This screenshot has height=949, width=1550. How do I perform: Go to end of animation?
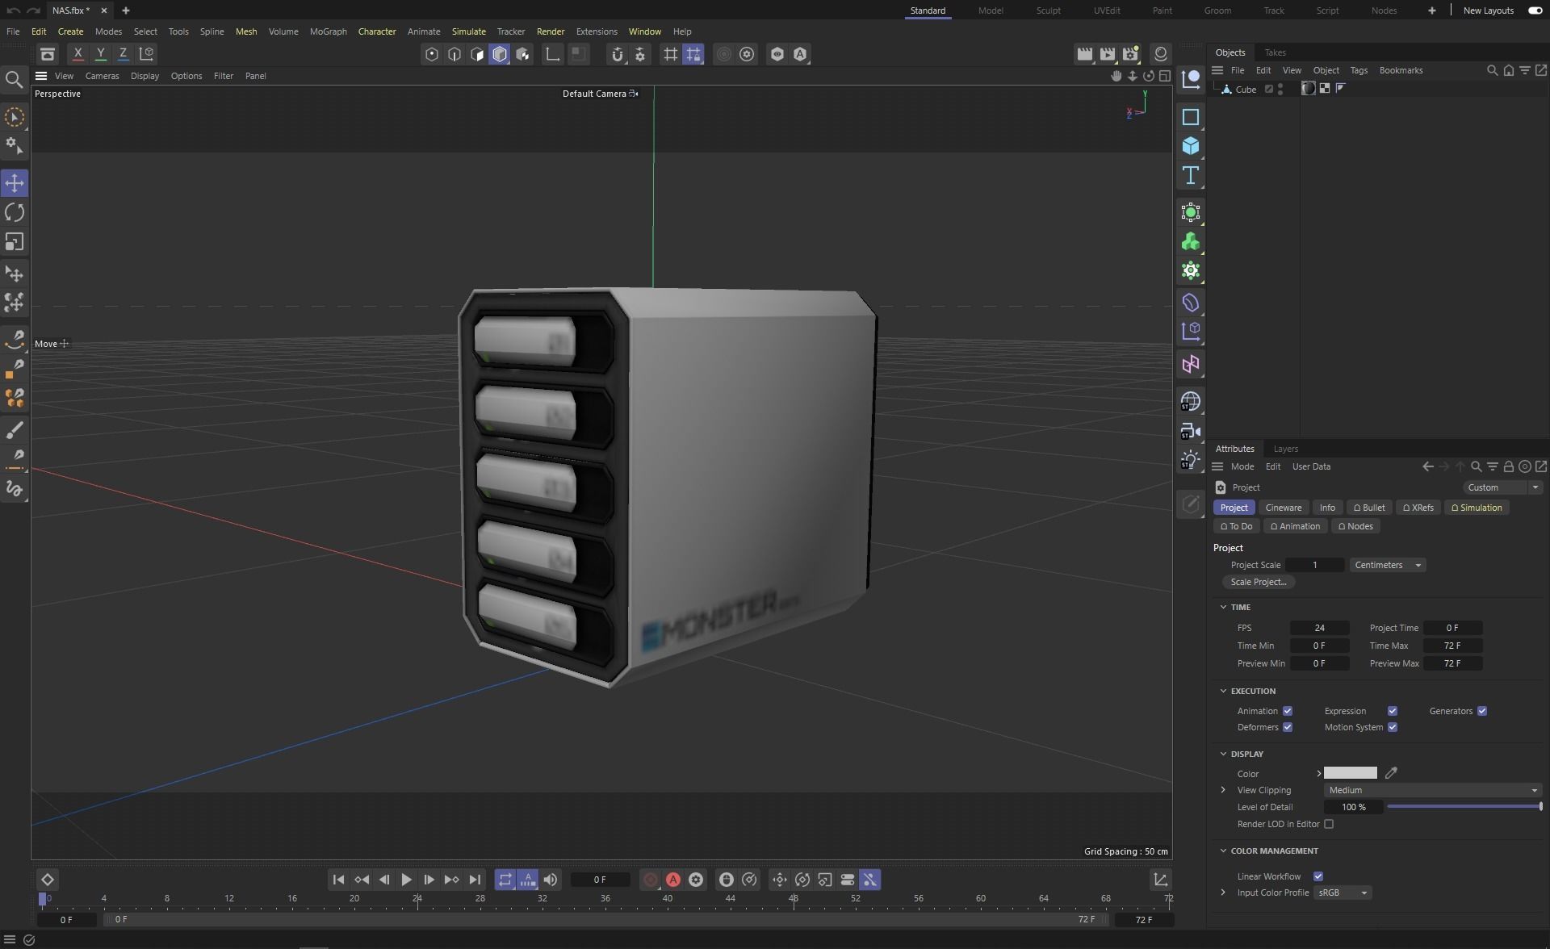tap(475, 880)
